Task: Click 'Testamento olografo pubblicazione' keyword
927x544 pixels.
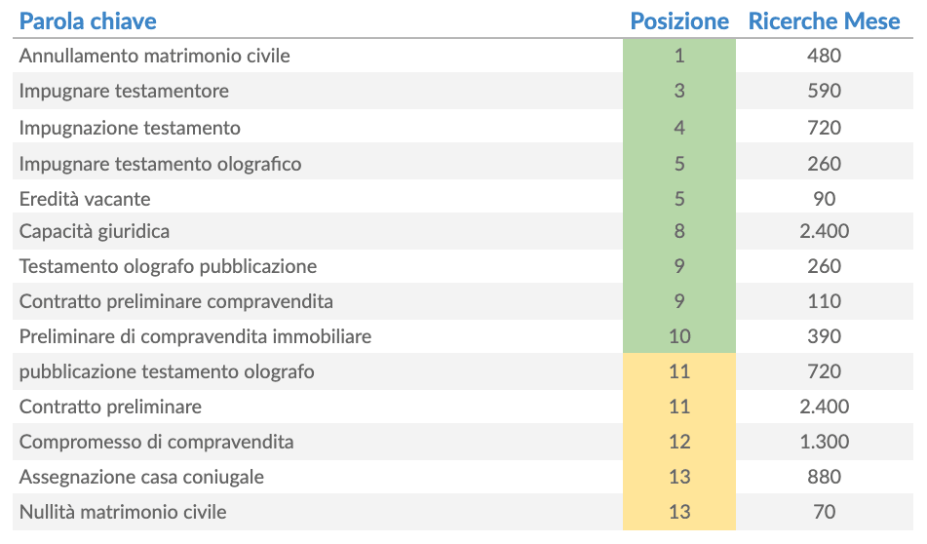Action: [168, 266]
